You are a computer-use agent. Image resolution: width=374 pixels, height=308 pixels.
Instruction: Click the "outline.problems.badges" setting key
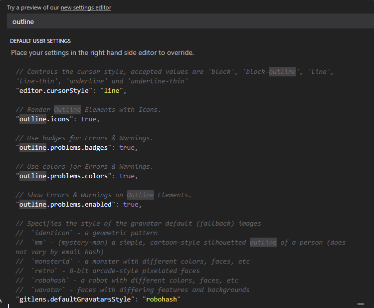[x=63, y=148]
